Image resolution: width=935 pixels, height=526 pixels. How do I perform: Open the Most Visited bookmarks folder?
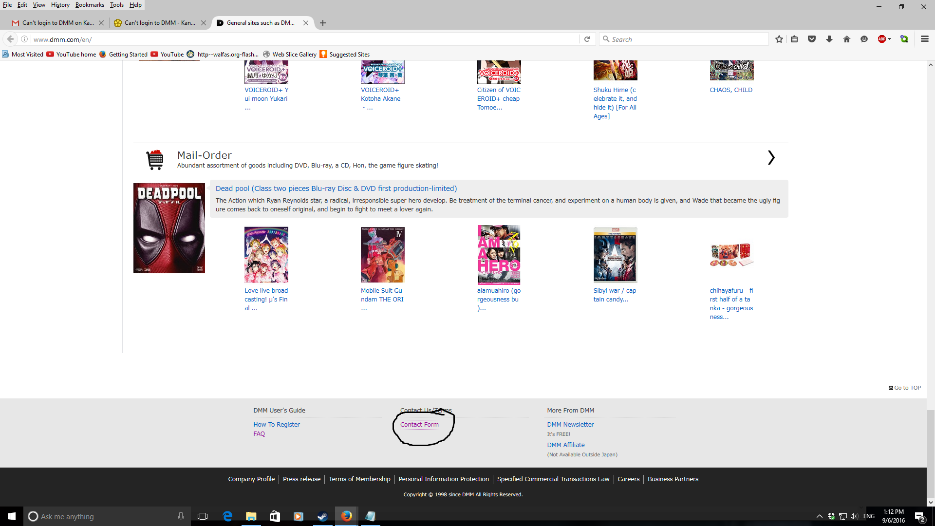coord(23,54)
